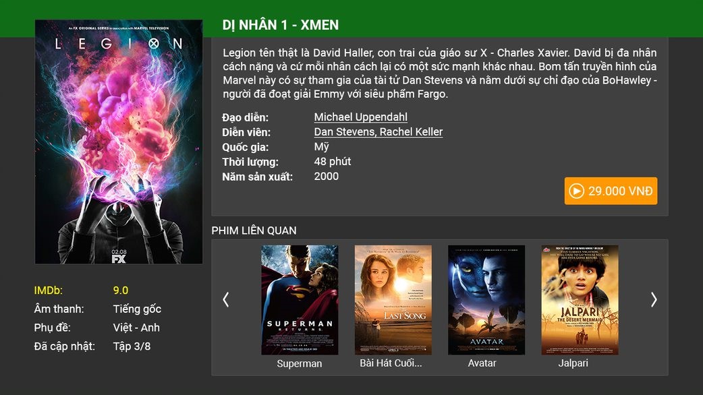Click the Dan Stevens, Rachel Keller actors link

click(378, 131)
